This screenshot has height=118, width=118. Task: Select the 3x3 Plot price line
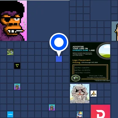point(82,68)
